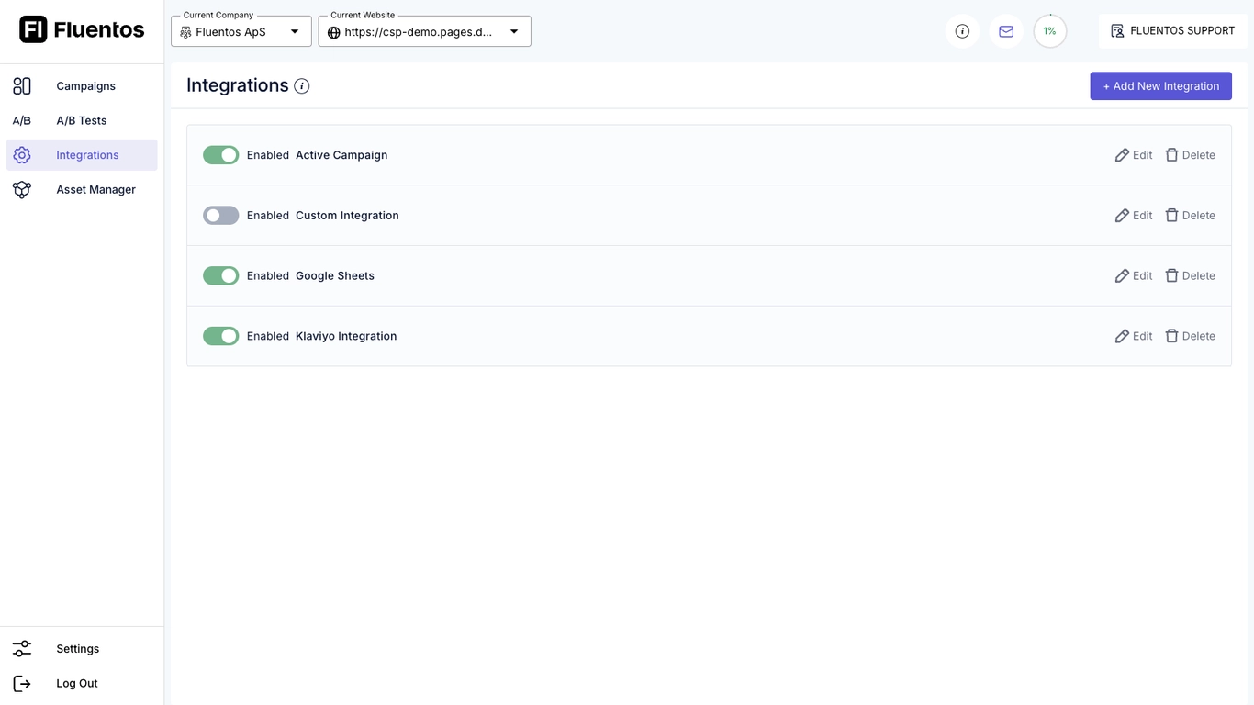
Task: Select Integrations menu item
Action: tap(82, 155)
